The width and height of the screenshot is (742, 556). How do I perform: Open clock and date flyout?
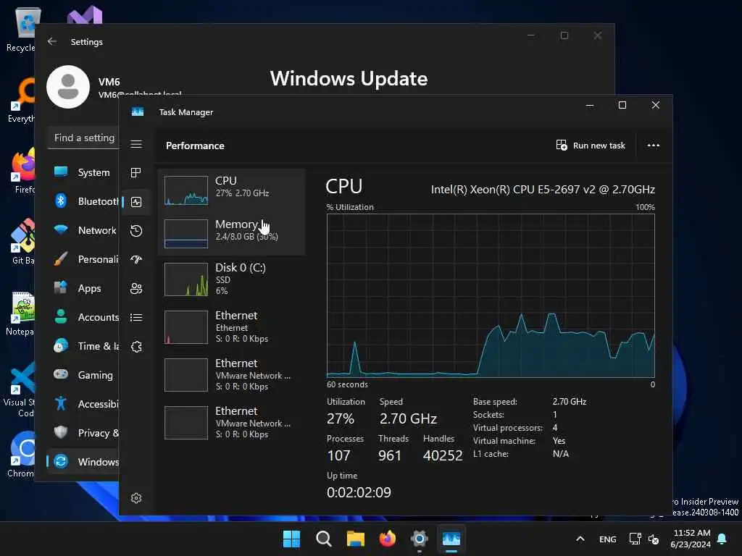tap(691, 539)
